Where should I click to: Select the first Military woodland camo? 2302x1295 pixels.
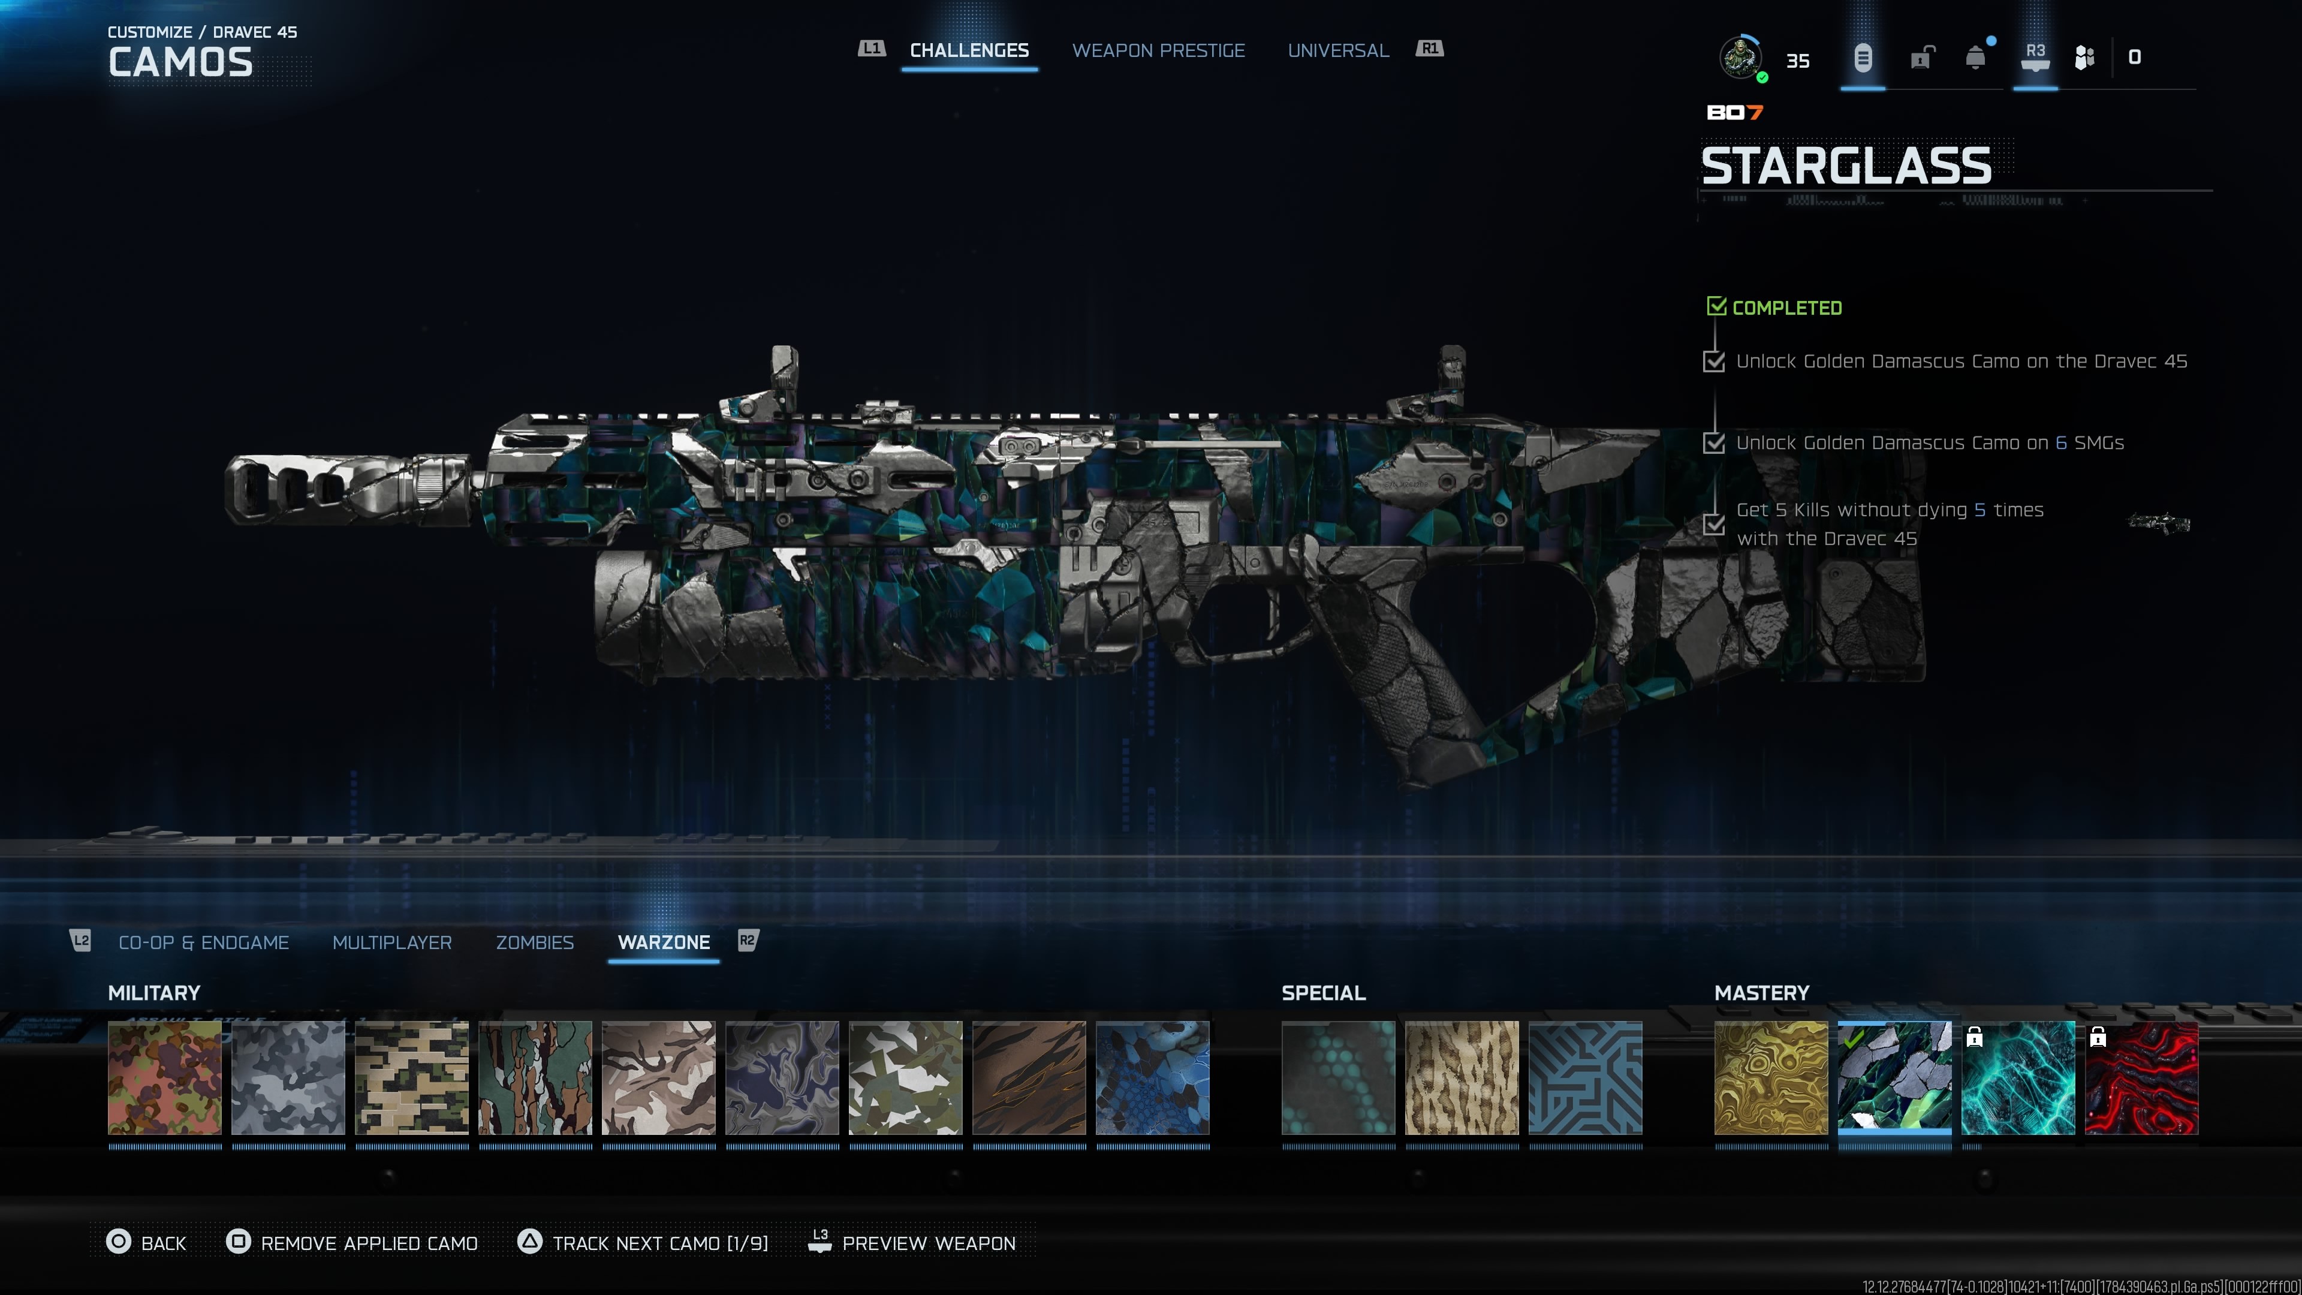coord(164,1078)
